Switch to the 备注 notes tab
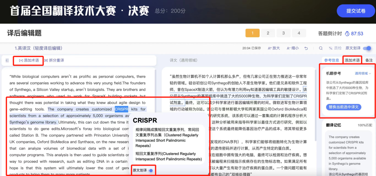Viewport: 376px width, 176px height. tap(369, 60)
